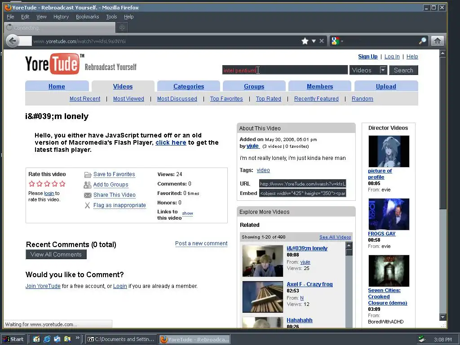Viewport: 460px width, 345px height.
Task: Click the bookmark star in address bar
Action: [x=305, y=41]
